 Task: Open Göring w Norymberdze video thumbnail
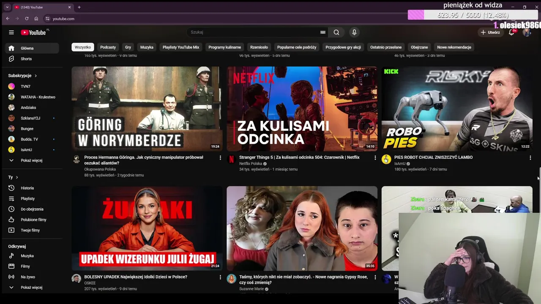(147, 109)
